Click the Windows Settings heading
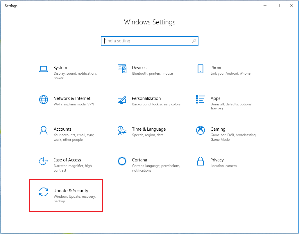Image resolution: width=299 pixels, height=234 pixels. tap(149, 22)
